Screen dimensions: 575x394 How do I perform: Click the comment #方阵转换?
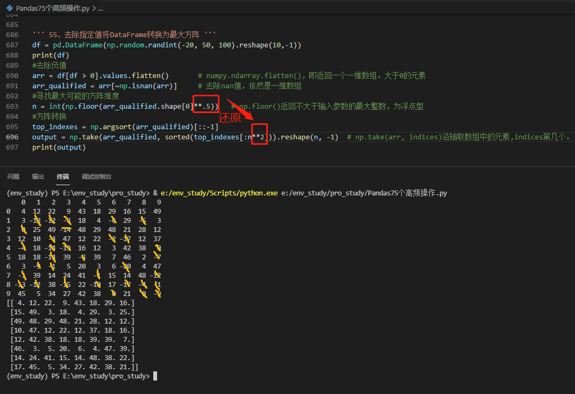(x=49, y=117)
